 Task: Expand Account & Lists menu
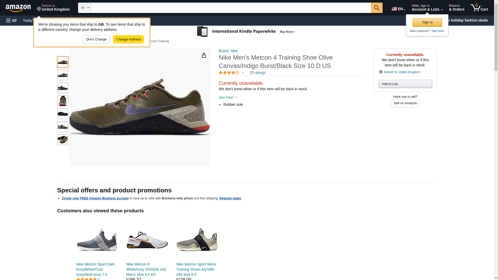427,8
